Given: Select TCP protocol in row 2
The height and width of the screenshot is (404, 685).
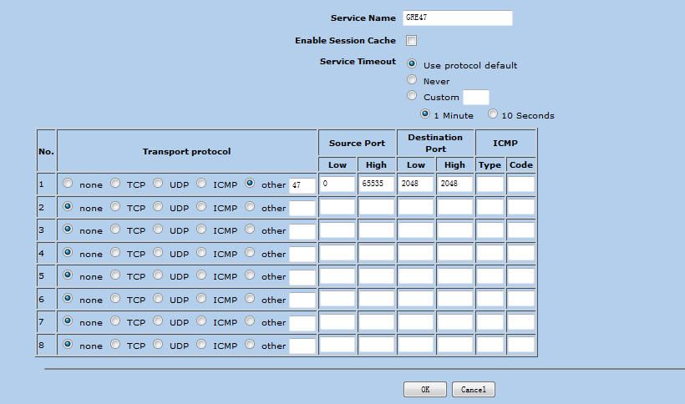Looking at the screenshot, I should [115, 206].
